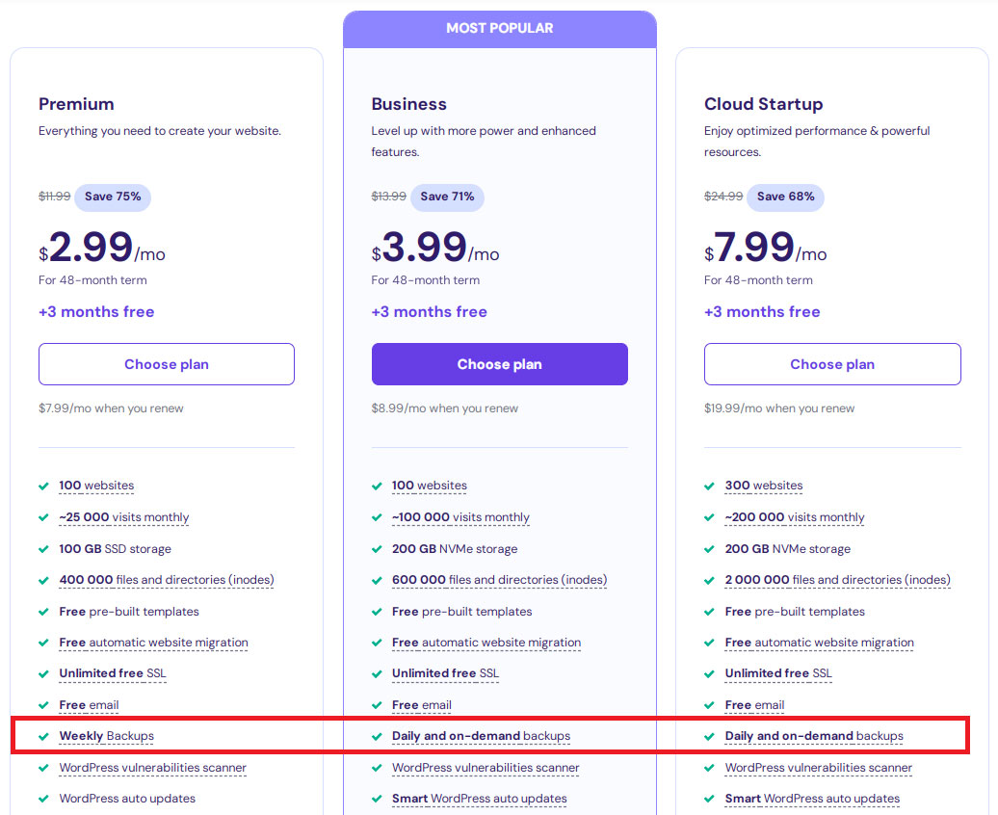Click Business '200 GB NVMe storage' text
The image size is (998, 815).
(455, 549)
